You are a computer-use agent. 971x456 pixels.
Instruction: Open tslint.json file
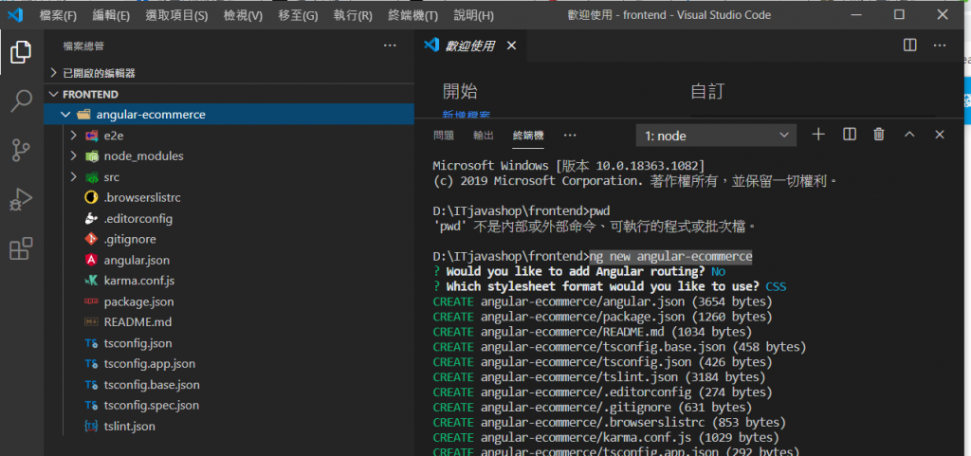(129, 427)
